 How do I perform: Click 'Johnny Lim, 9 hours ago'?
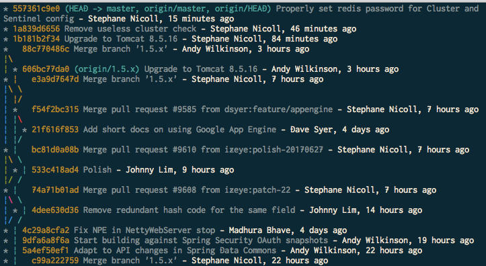(x=179, y=170)
